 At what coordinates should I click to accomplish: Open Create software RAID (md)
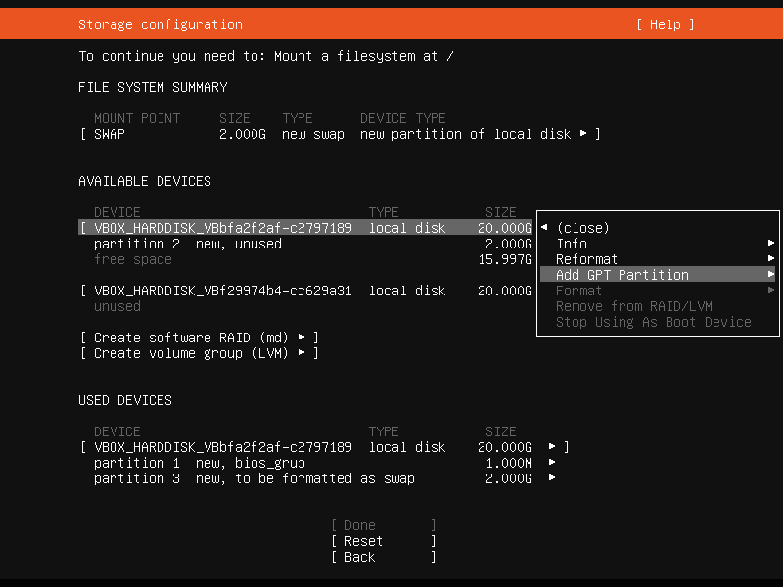[200, 338]
